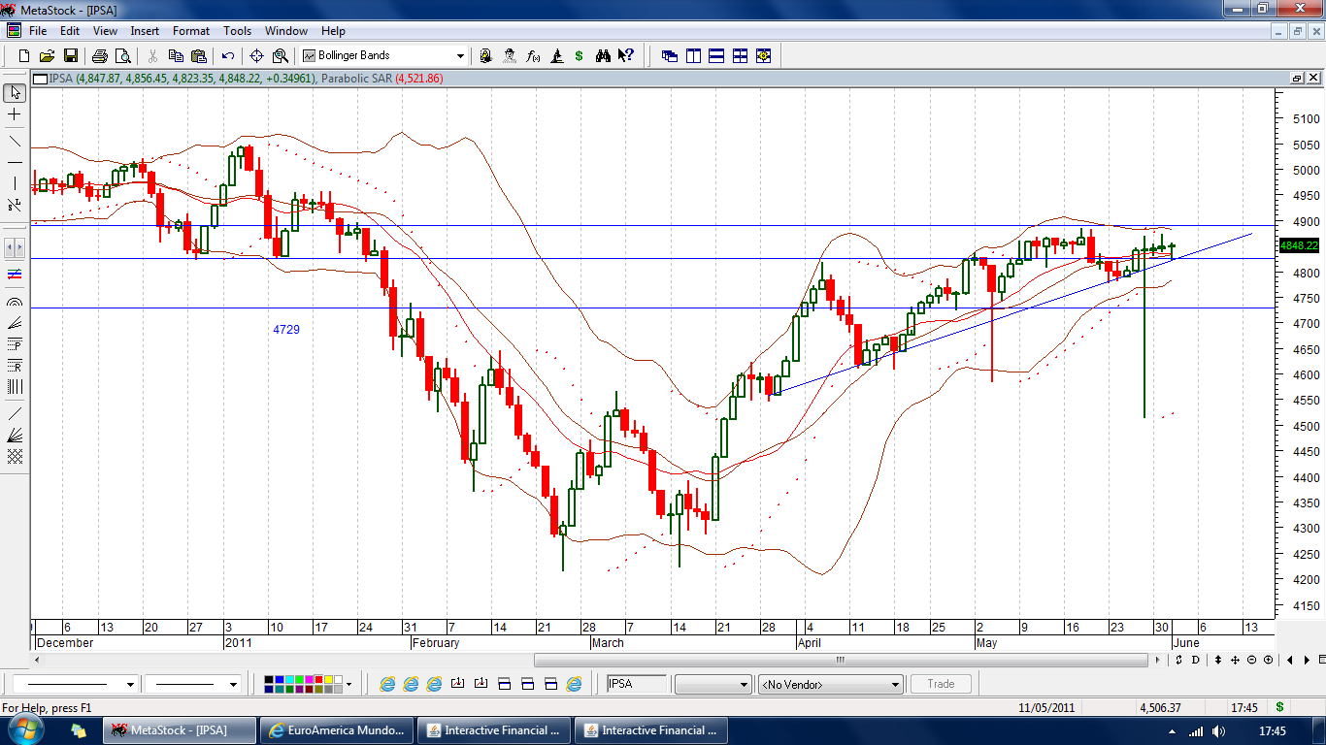Select the crosshair pointer tool in left toolbar
1326x745 pixels.
[15, 114]
